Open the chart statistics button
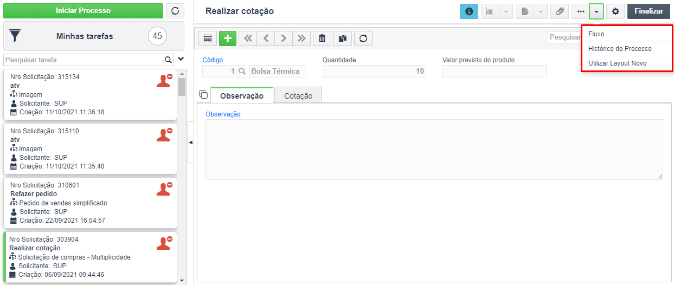Viewport: 674px width, 285px height. (490, 11)
